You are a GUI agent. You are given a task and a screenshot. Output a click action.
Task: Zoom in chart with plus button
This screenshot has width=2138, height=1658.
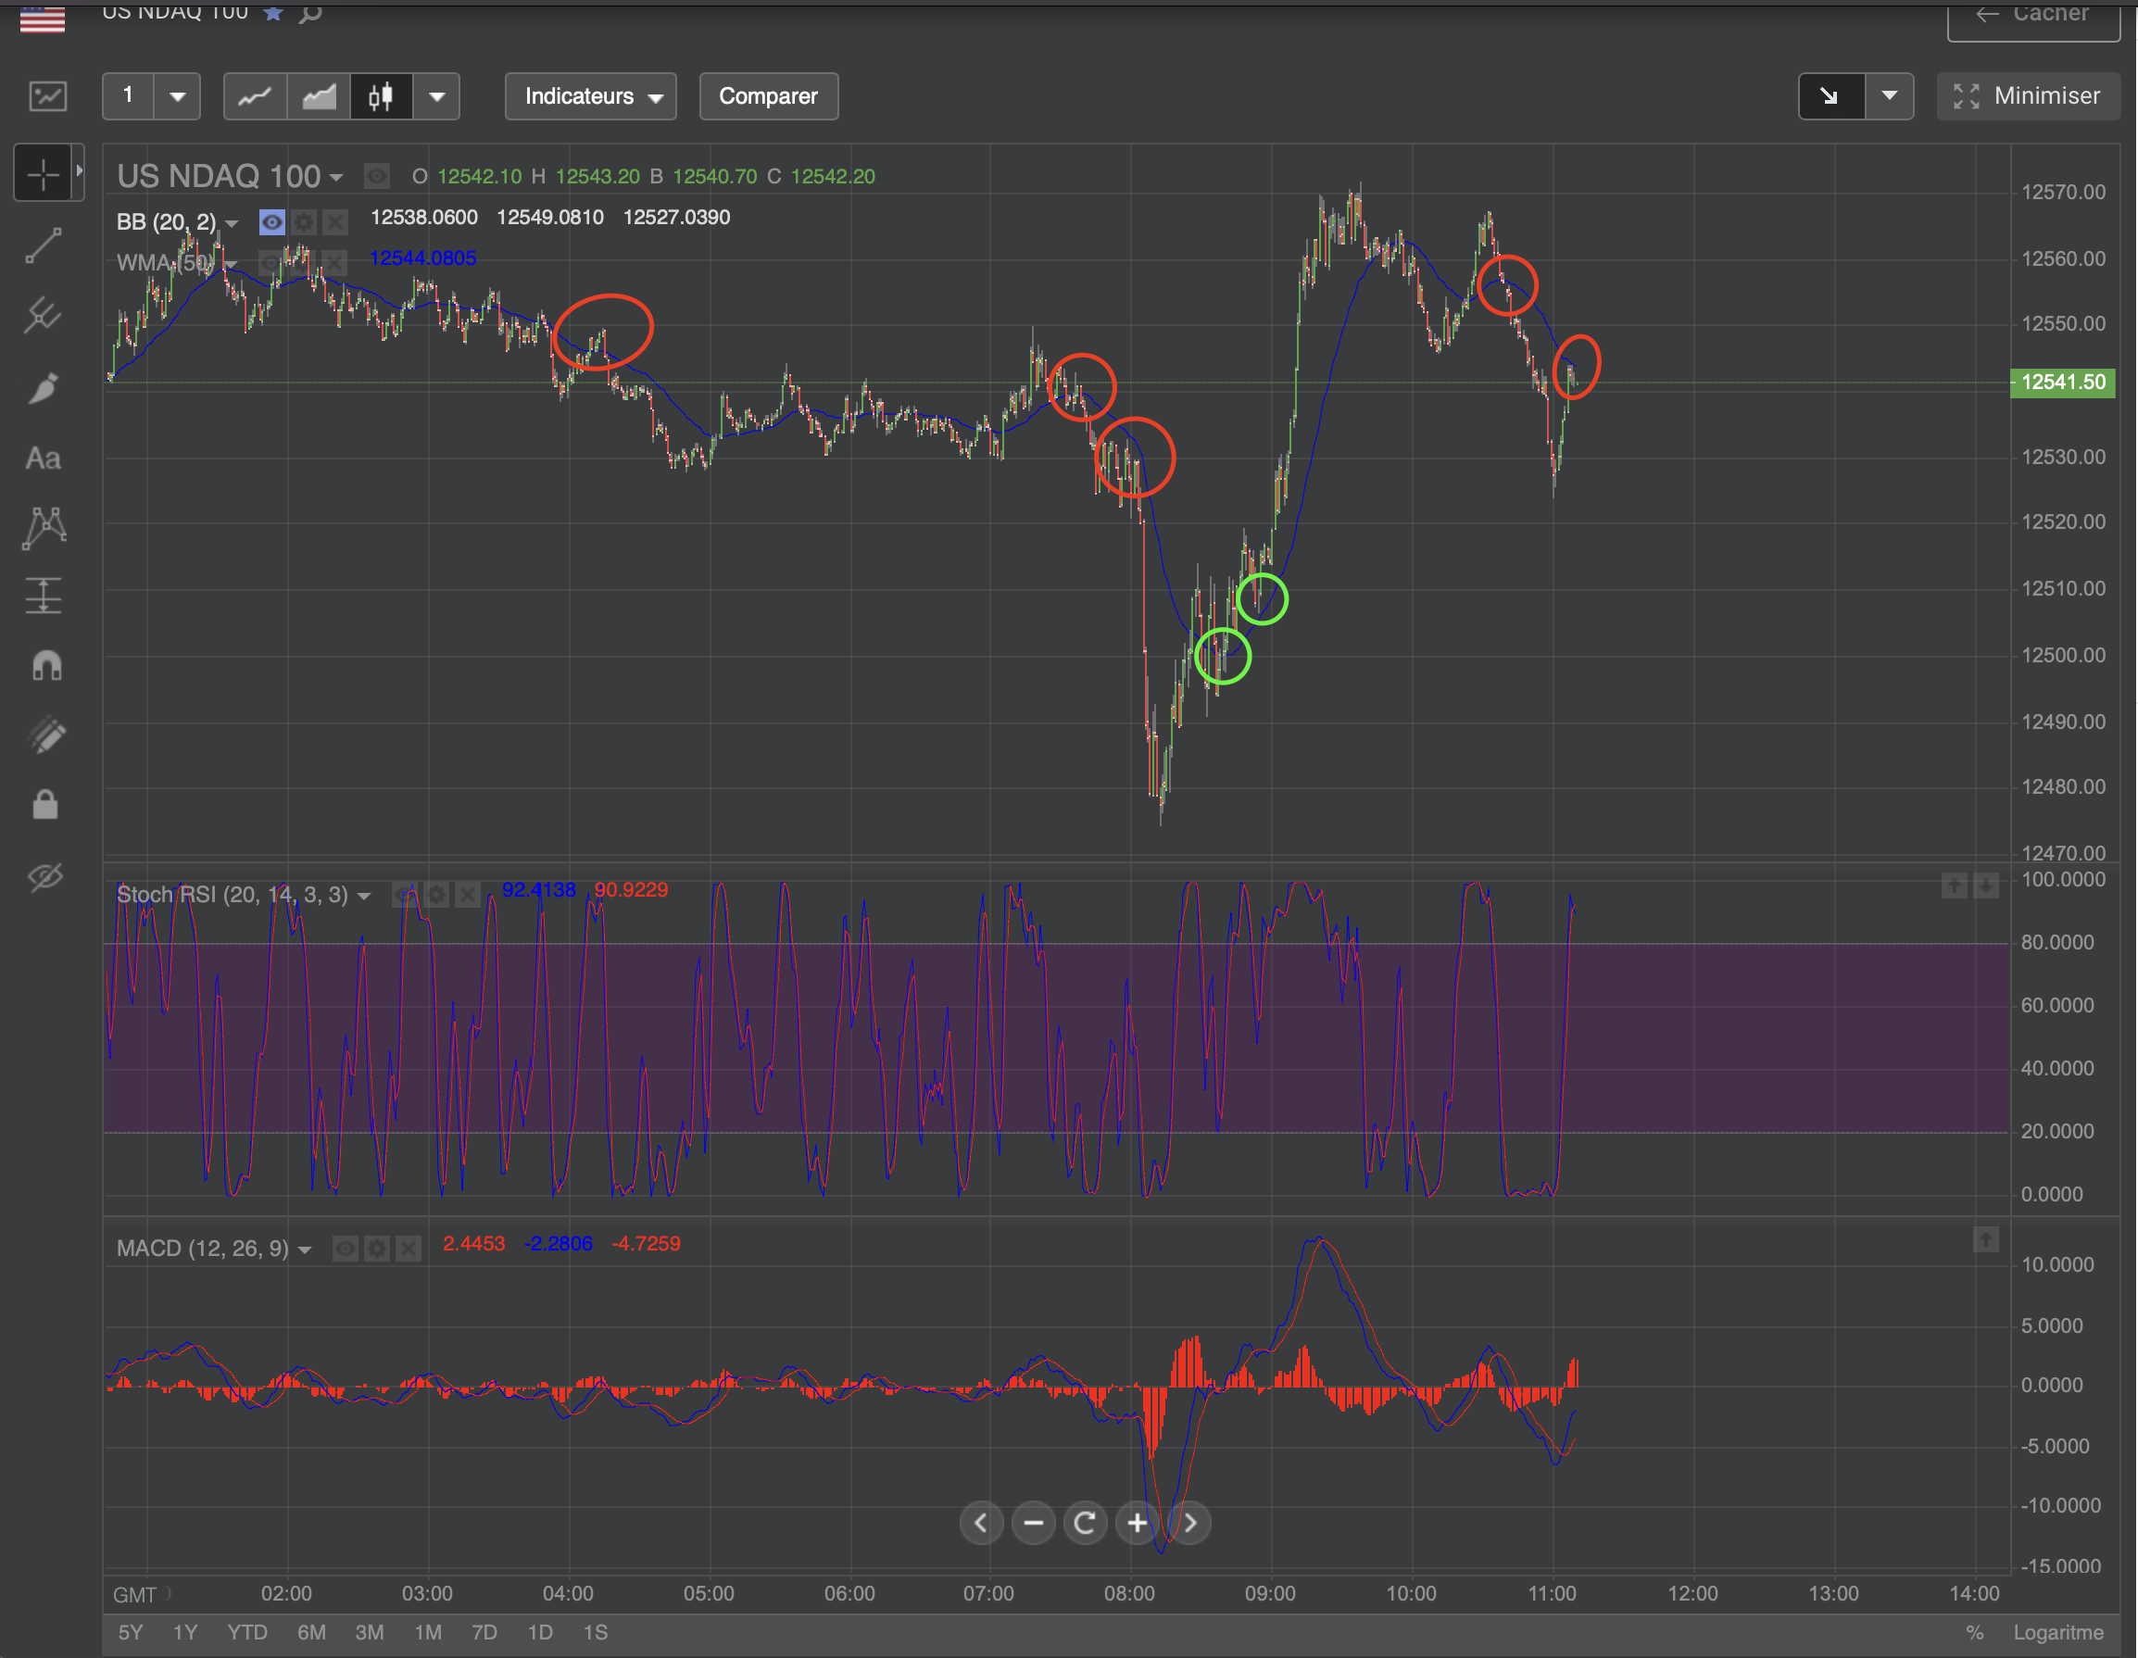(1137, 1523)
